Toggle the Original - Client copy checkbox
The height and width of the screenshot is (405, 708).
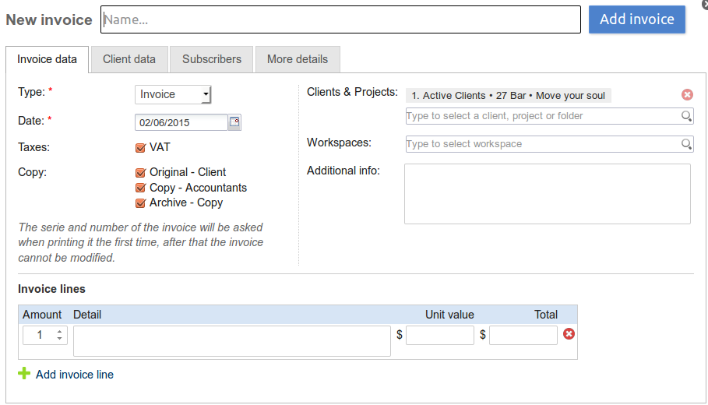coord(141,172)
